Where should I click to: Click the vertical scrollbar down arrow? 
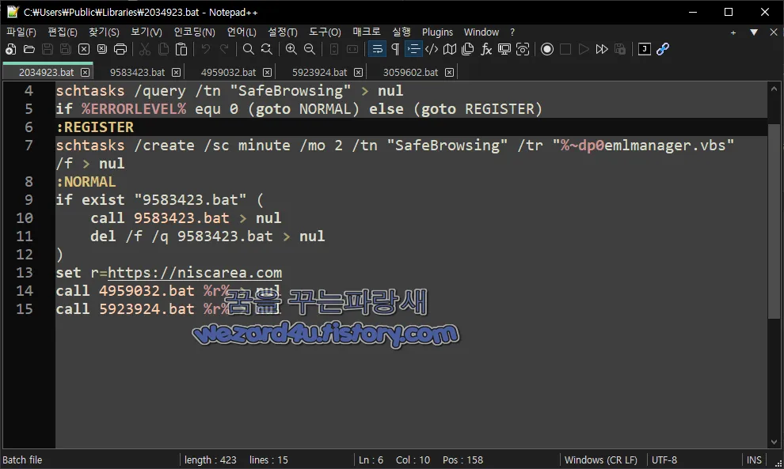(x=774, y=442)
